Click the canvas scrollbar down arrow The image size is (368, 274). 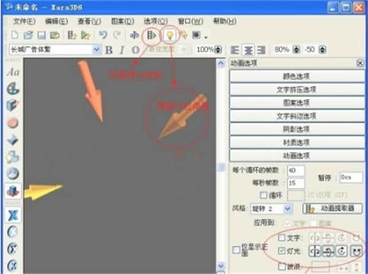click(221, 266)
